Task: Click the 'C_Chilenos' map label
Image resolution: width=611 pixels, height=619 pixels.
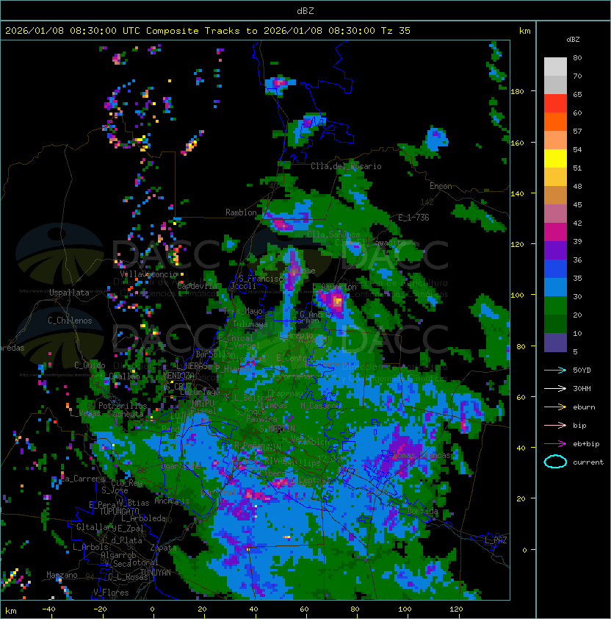Action: pyautogui.click(x=70, y=321)
